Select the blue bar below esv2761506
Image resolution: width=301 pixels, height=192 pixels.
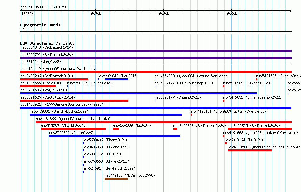click(138, 93)
